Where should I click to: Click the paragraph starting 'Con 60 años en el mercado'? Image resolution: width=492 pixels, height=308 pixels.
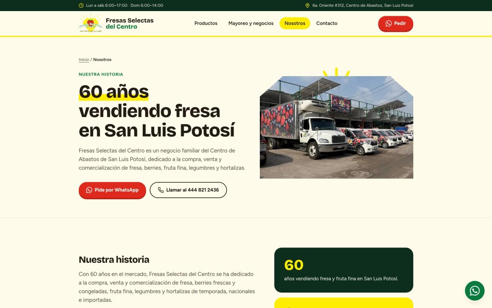167,287
